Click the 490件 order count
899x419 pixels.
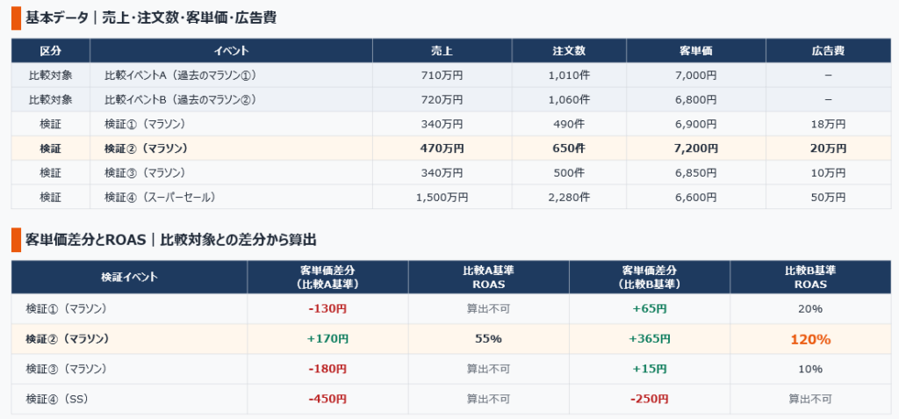click(x=569, y=124)
